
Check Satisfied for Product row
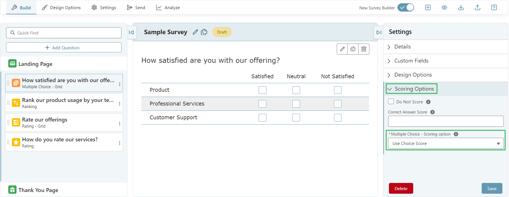(263, 90)
